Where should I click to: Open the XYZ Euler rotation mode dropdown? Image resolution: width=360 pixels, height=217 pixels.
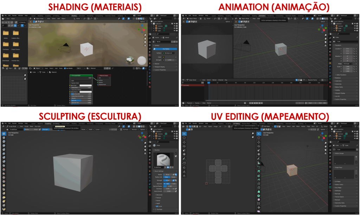point(347,64)
